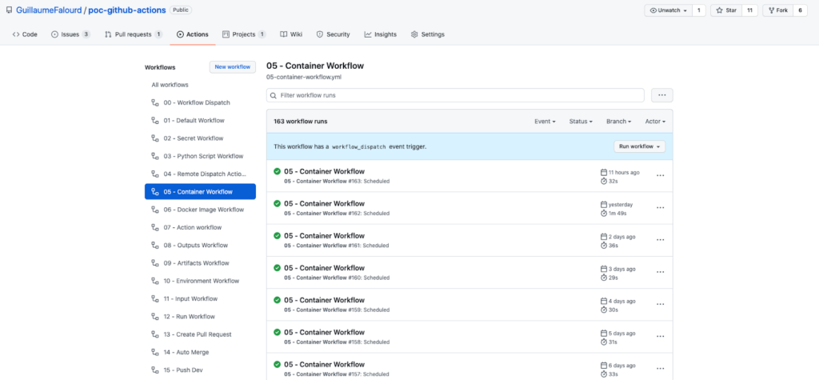
Task: Click the workflow icon beside 05 - Container Workflow
Action: pyautogui.click(x=154, y=191)
